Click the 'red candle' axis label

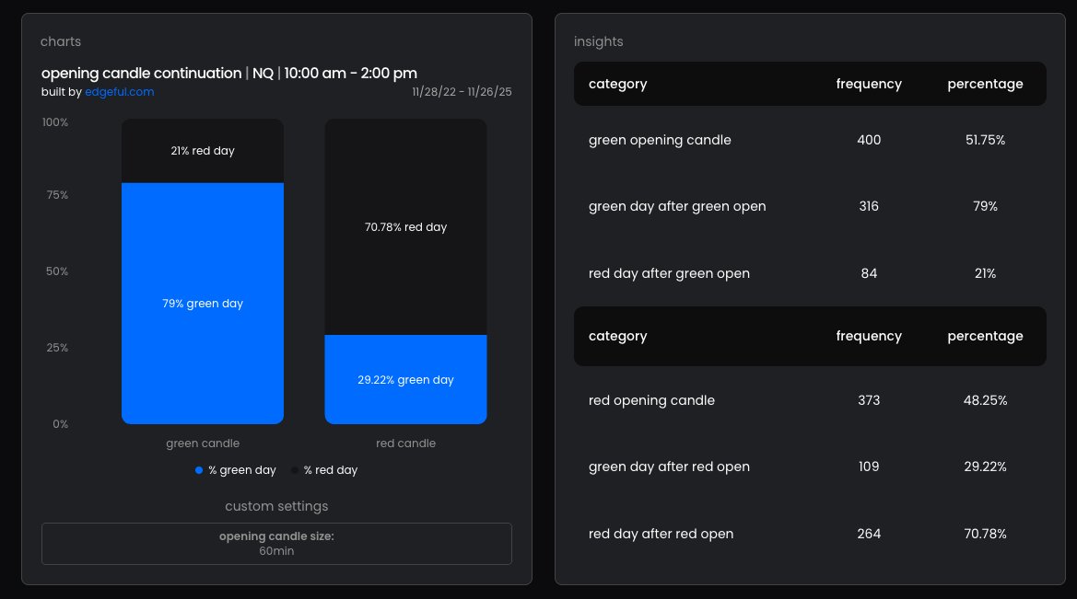coord(406,443)
